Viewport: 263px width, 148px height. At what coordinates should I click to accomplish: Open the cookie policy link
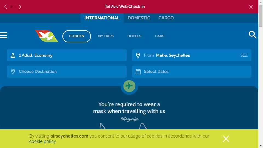42,141
